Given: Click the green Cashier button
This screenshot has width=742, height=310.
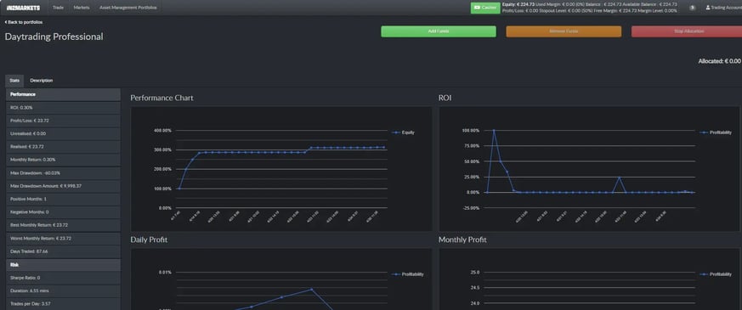Looking at the screenshot, I should [x=485, y=8].
